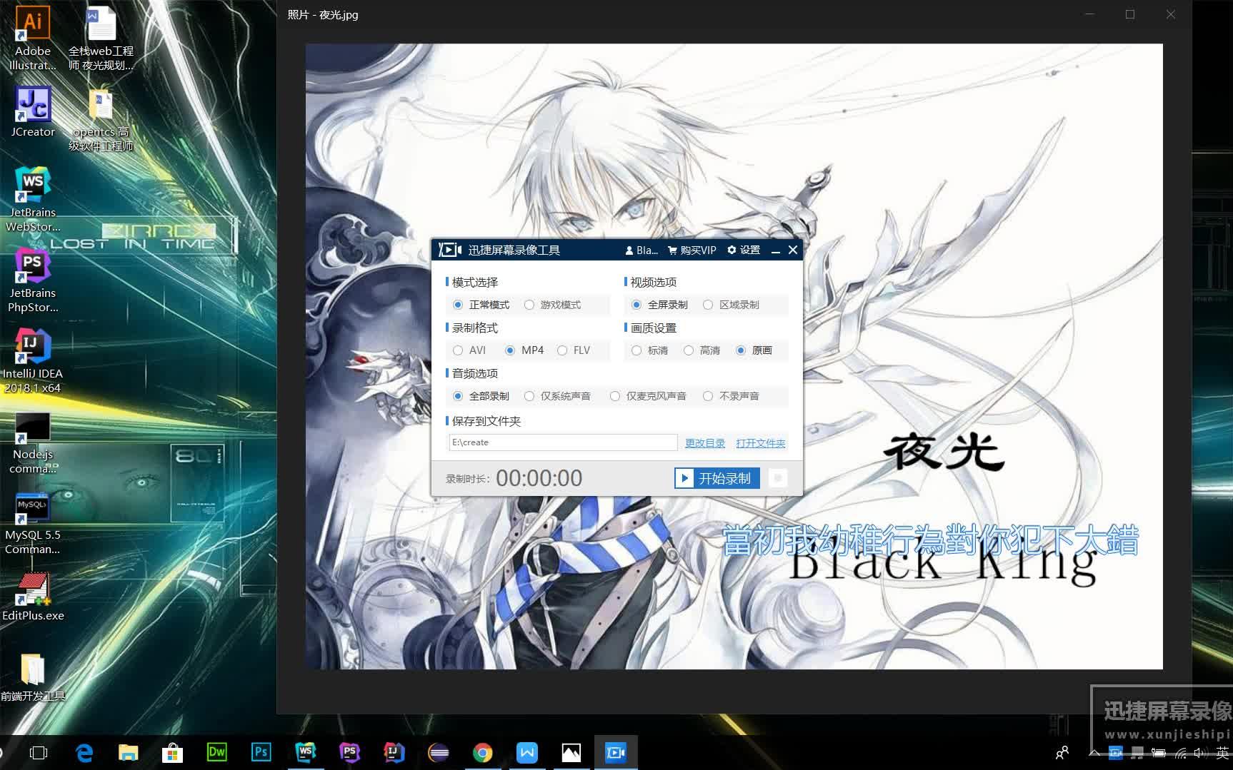Select 区域录制 video option
1233x770 pixels.
(732, 305)
